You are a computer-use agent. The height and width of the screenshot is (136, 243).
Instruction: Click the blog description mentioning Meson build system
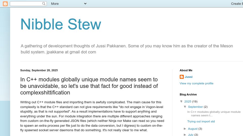(127, 49)
